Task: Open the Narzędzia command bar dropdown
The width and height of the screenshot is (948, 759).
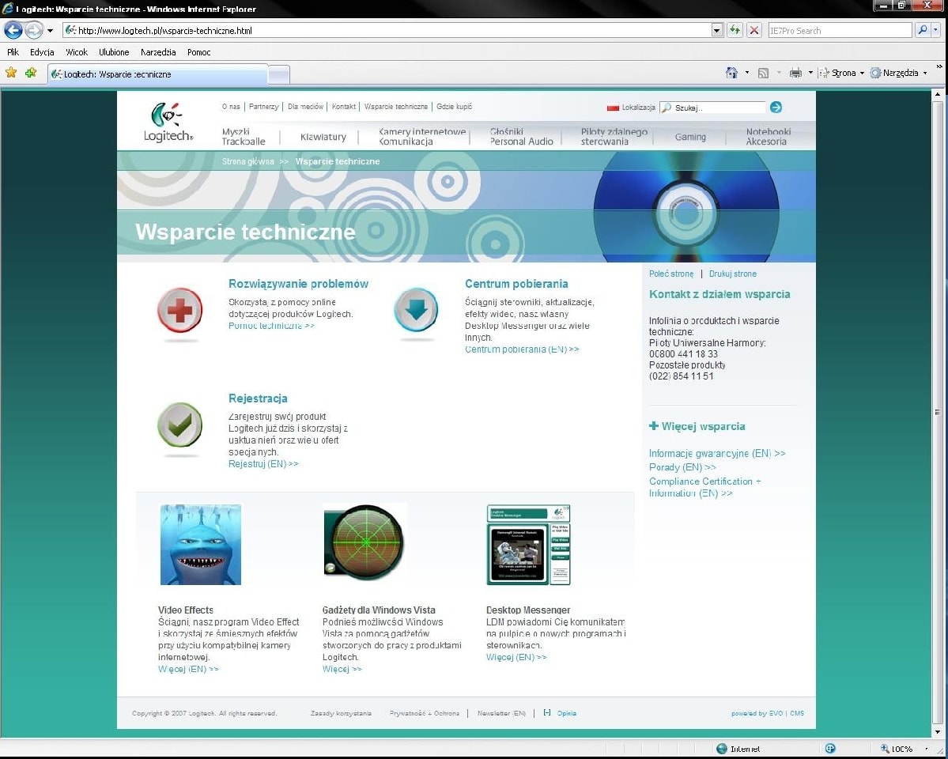Action: (898, 73)
